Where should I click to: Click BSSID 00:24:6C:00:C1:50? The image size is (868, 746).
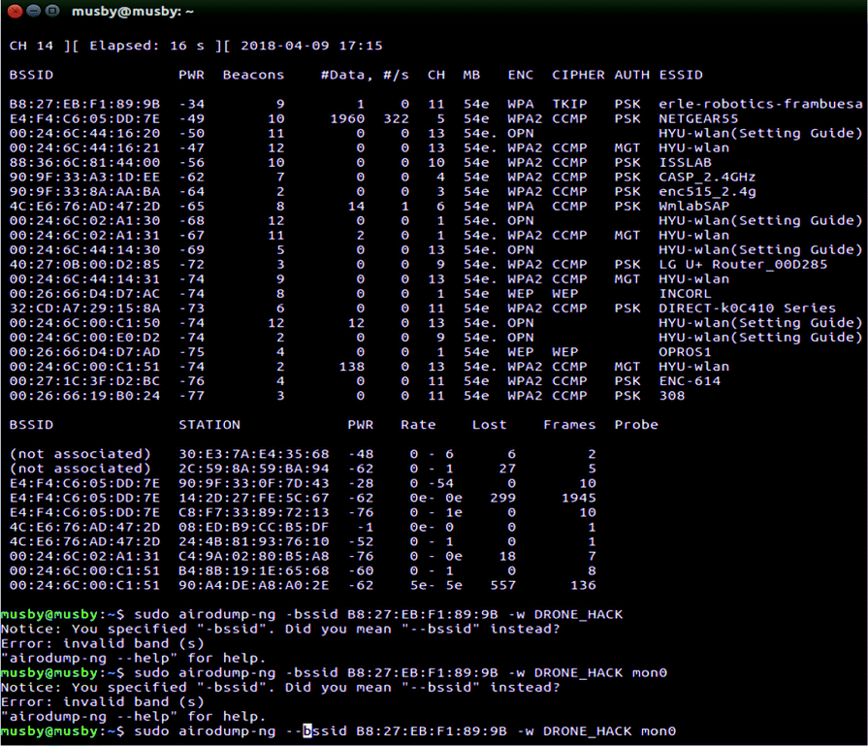(84, 323)
